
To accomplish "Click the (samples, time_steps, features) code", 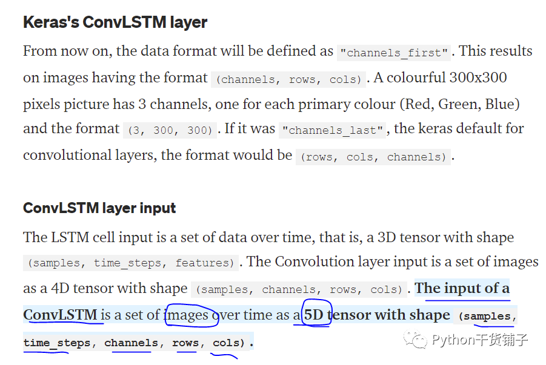I will click(x=130, y=263).
